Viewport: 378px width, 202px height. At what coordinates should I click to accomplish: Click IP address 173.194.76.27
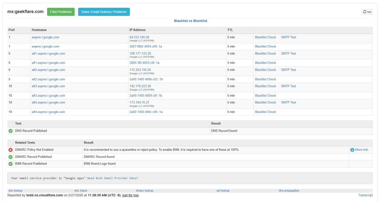[139, 103]
